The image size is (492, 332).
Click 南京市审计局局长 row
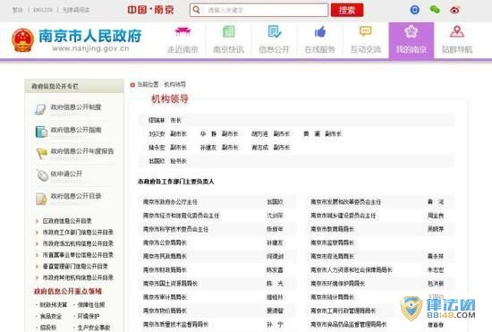tap(216, 297)
